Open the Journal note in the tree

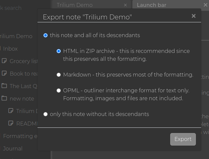[13, 148]
